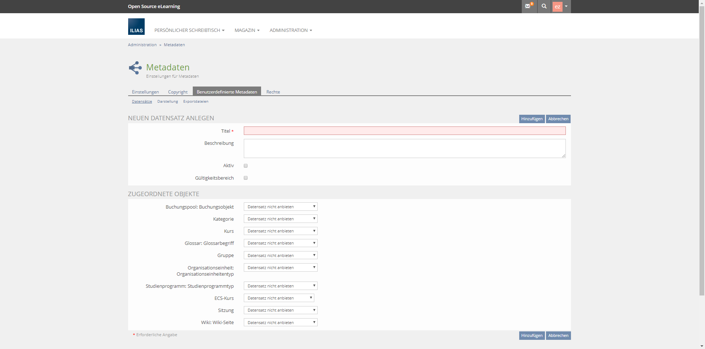Viewport: 705px width, 349px height.
Task: Click the ILIAS logo icon
Action: [x=136, y=27]
